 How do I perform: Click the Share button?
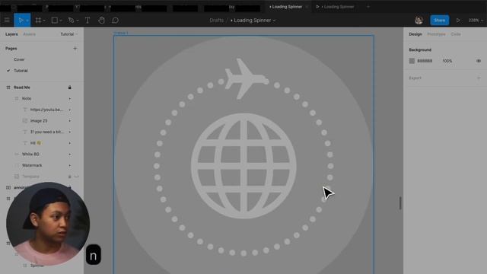[x=440, y=21]
